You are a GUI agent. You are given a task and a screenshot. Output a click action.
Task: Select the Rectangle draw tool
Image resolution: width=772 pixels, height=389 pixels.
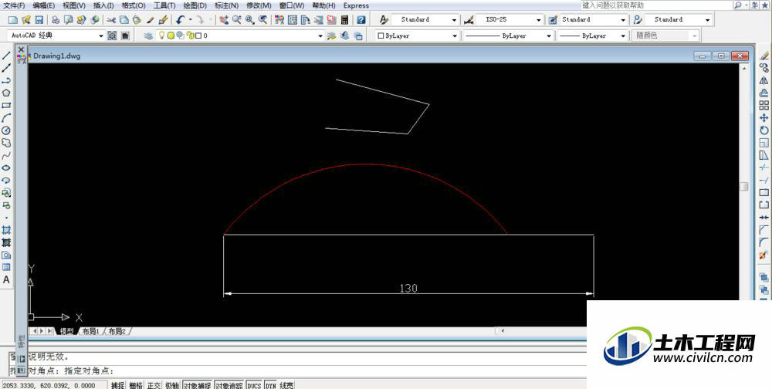click(6, 106)
